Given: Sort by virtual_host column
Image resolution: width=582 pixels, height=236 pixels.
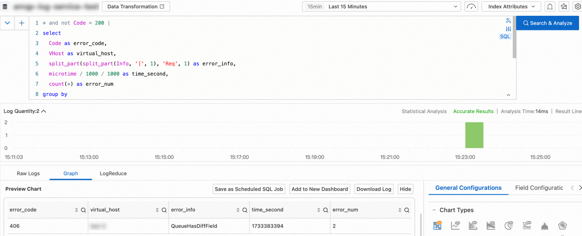Looking at the screenshot, I should (x=157, y=210).
